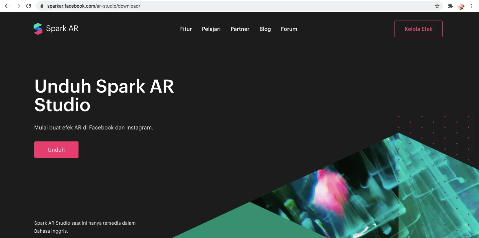The width and height of the screenshot is (479, 238).
Task: Click the browser forward arrow
Action: [x=18, y=6]
